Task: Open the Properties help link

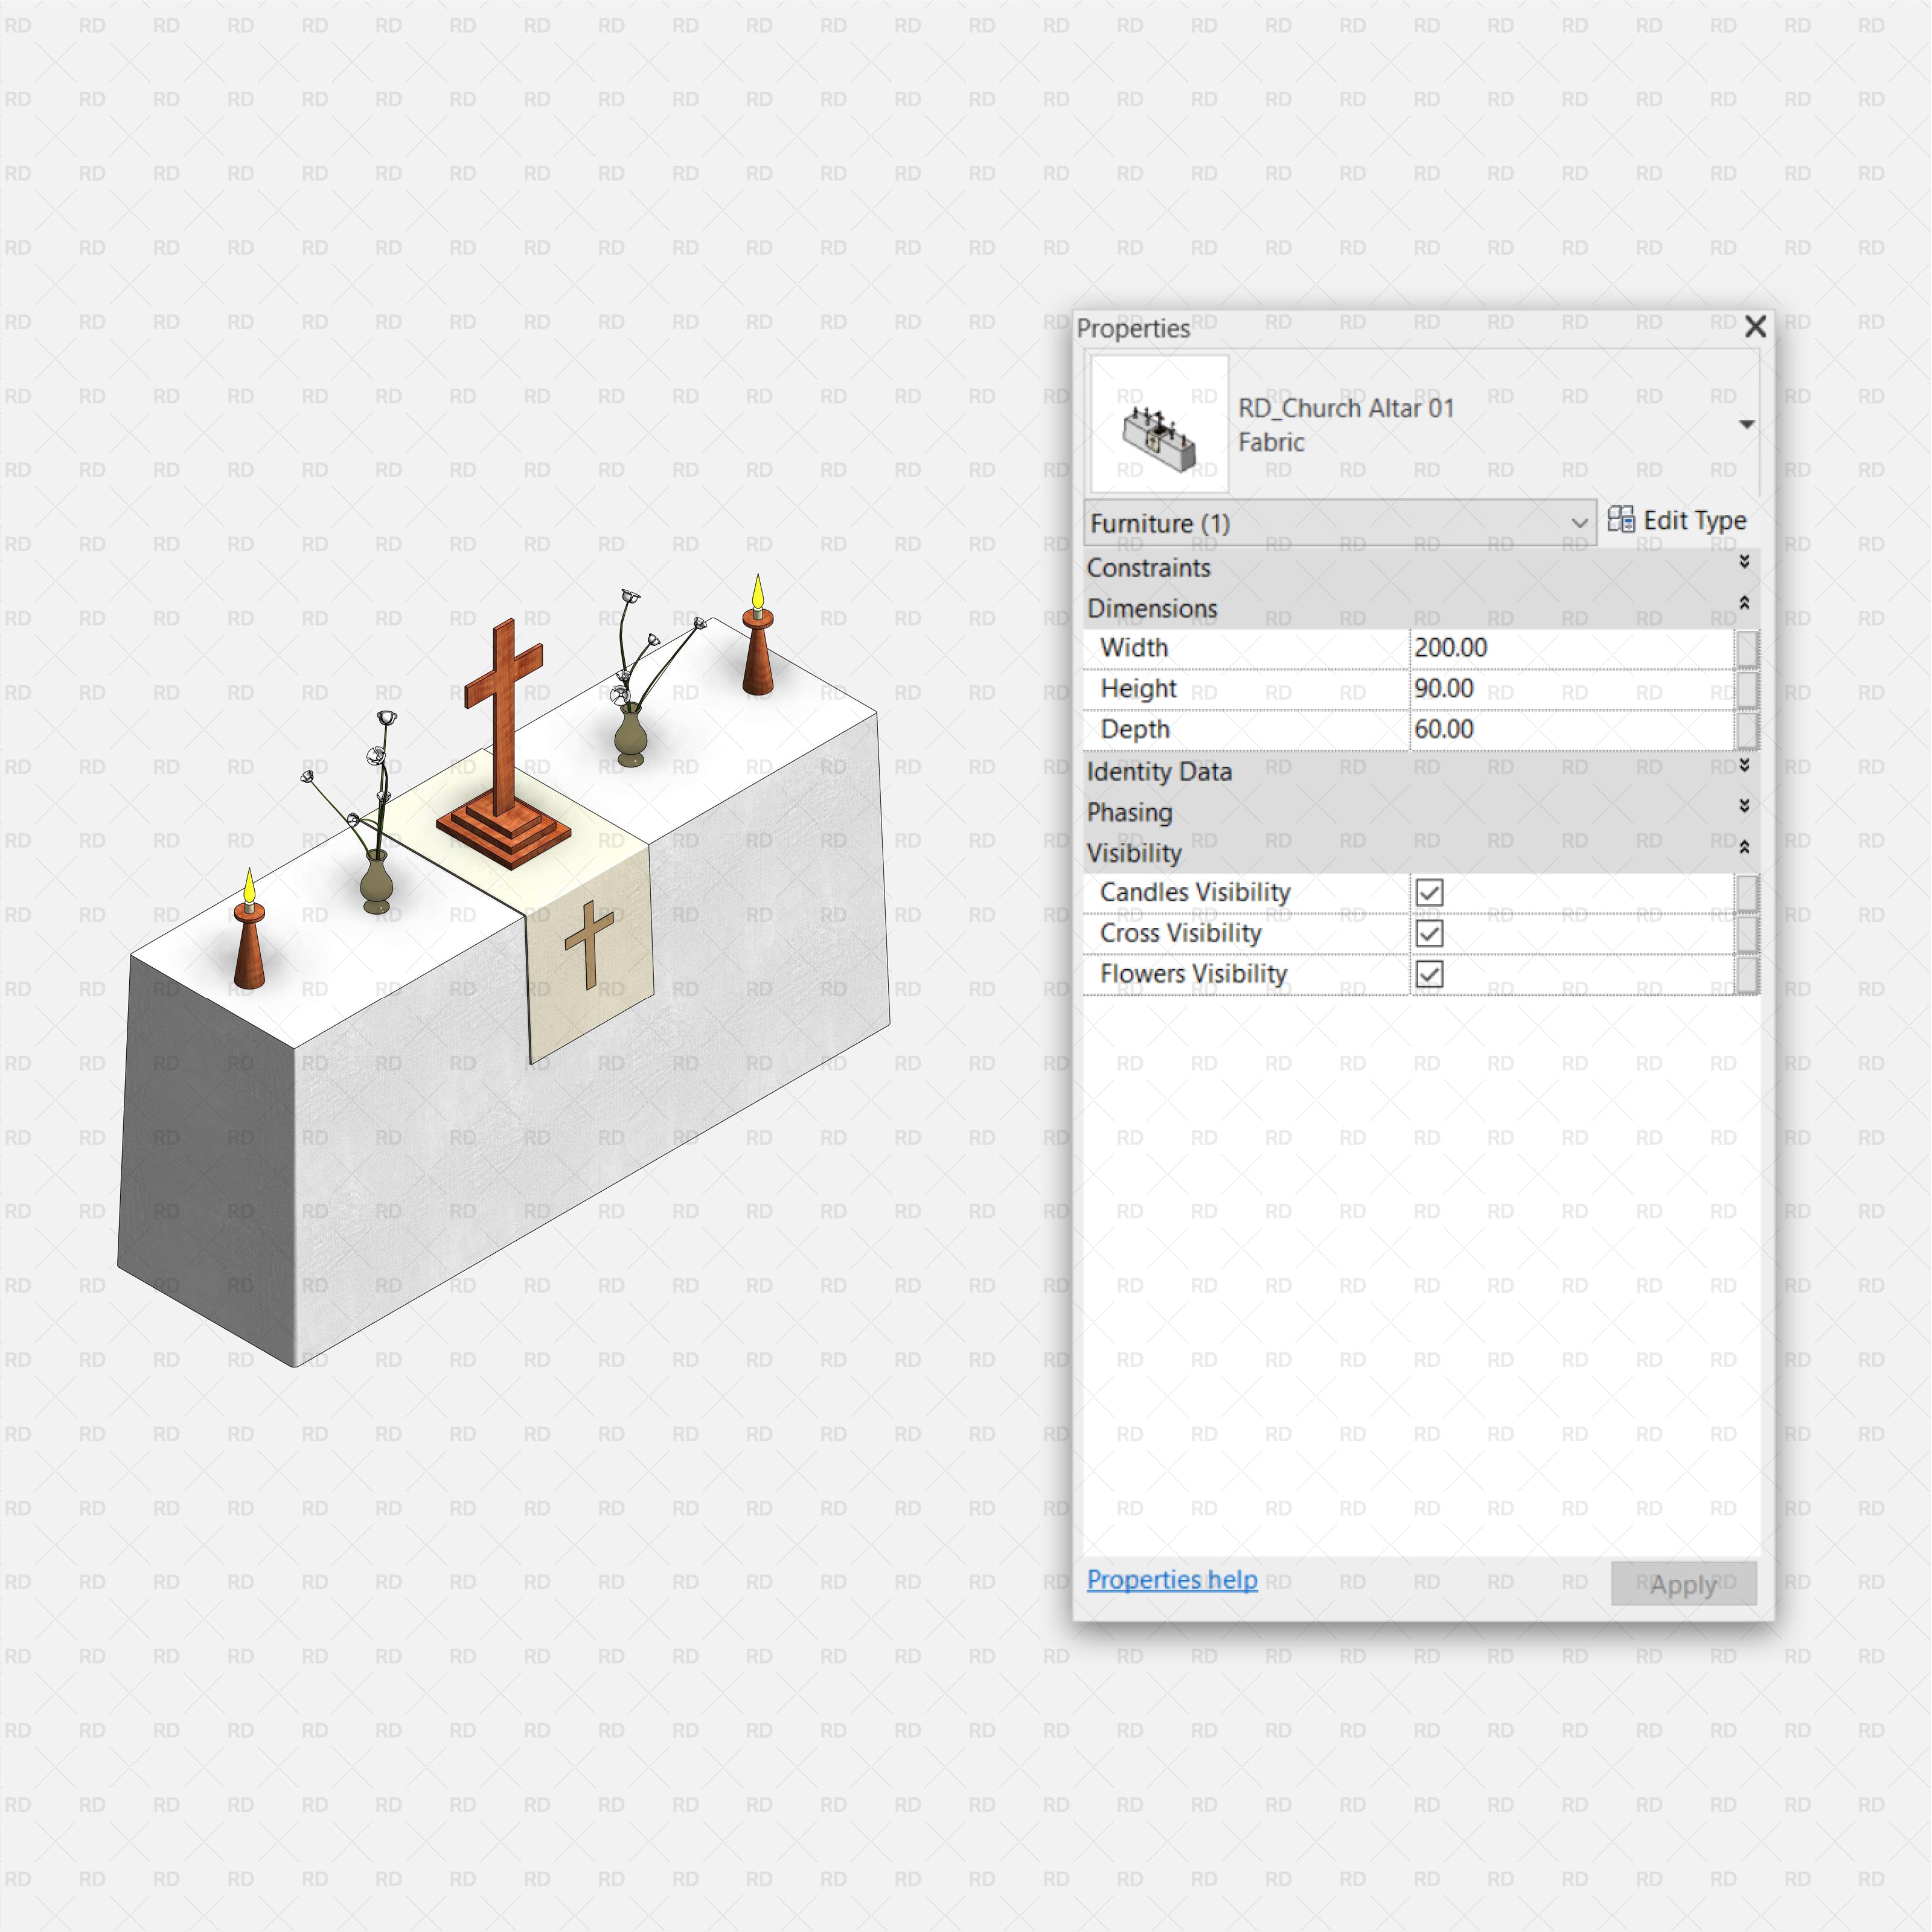Action: coord(1172,1580)
